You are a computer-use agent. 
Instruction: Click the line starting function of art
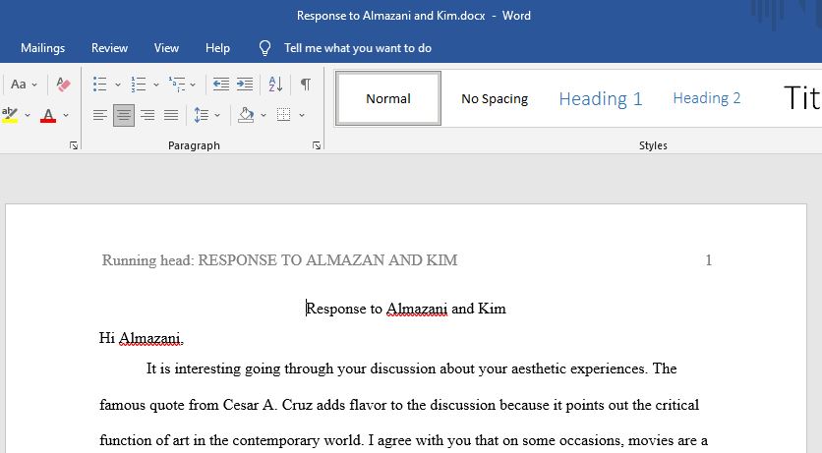point(404,440)
